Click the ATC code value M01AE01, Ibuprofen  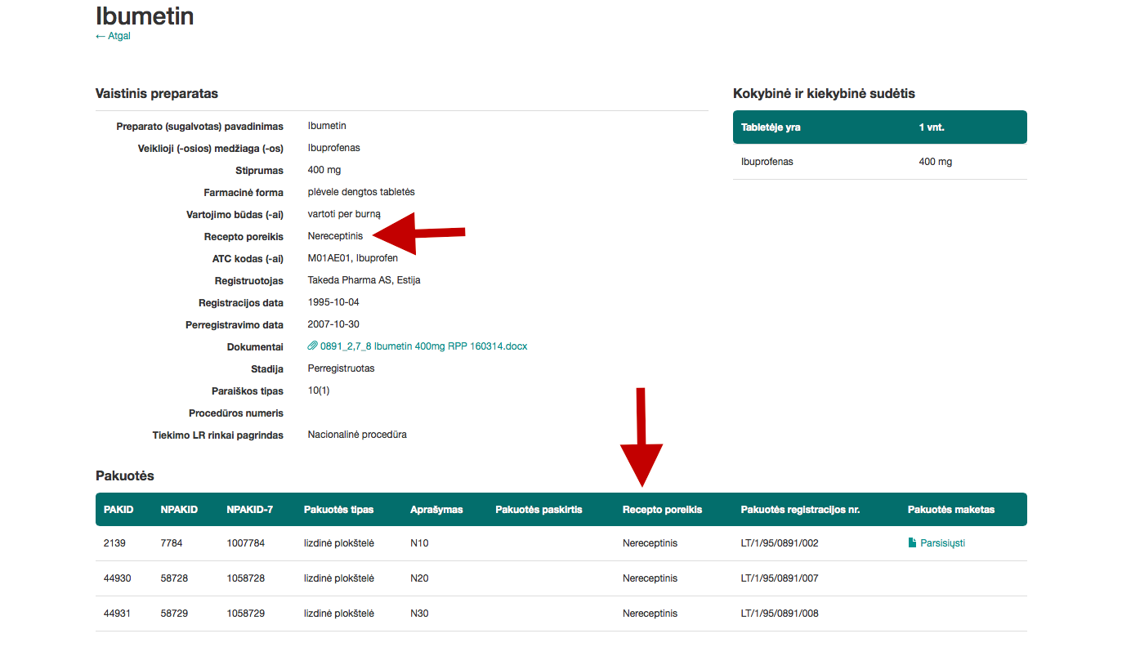(353, 258)
